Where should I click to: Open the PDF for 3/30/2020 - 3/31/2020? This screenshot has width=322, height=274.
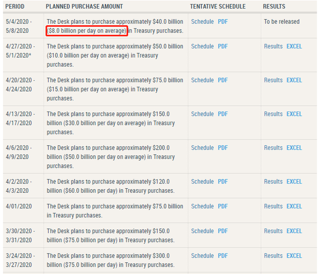pos(222,231)
